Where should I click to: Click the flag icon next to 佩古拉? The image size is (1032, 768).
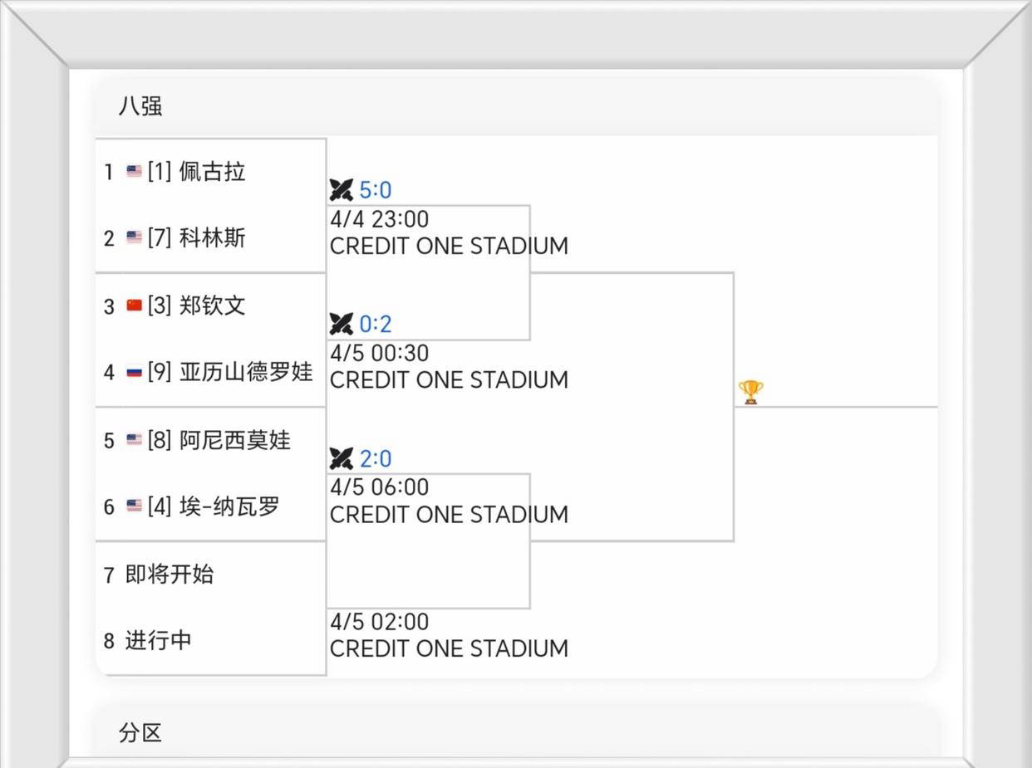[x=134, y=172]
